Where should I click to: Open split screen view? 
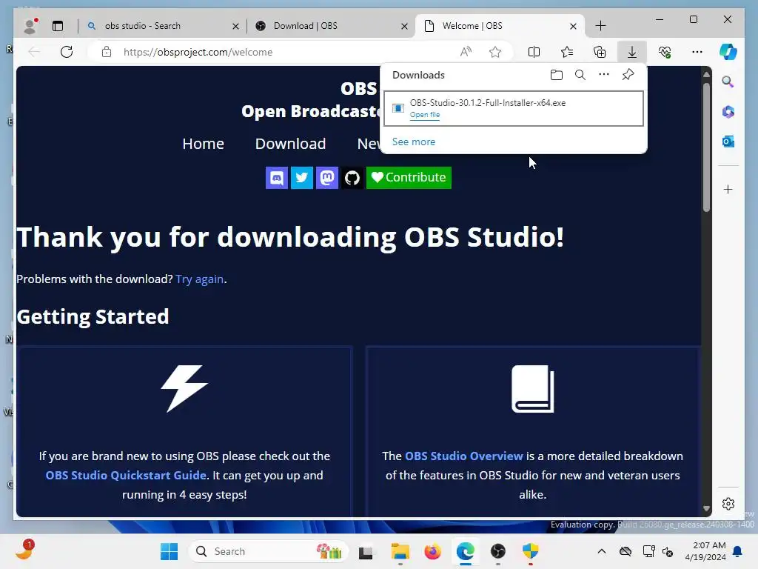tap(534, 52)
